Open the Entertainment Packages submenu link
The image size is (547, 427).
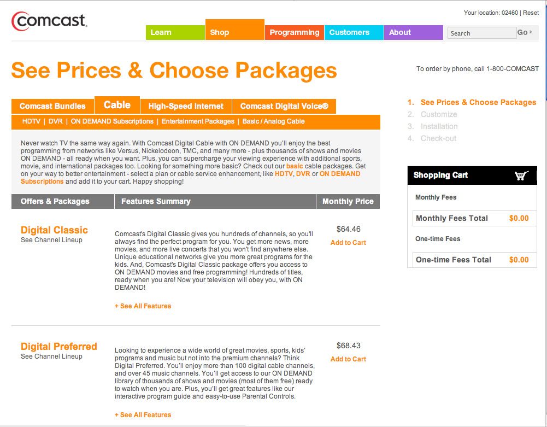tap(198, 121)
